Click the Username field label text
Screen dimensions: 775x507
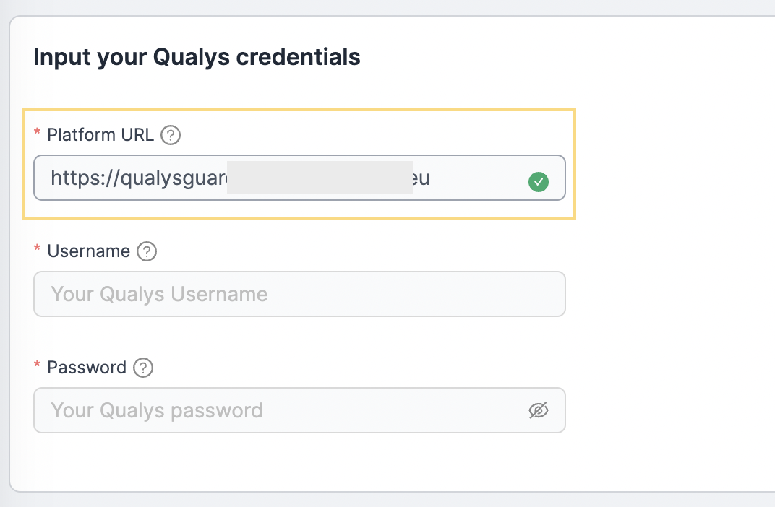[88, 251]
